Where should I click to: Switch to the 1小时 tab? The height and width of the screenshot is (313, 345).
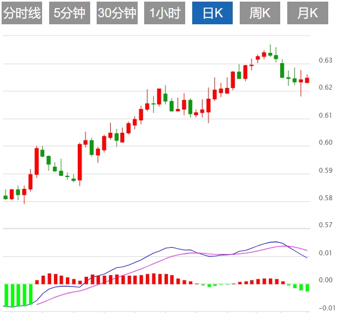[165, 13]
